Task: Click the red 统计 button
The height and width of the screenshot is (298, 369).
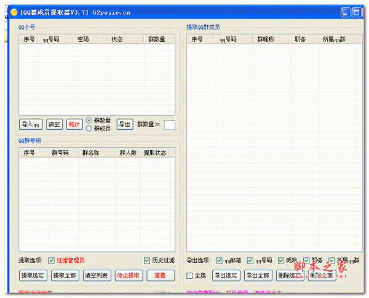Action: (x=74, y=124)
